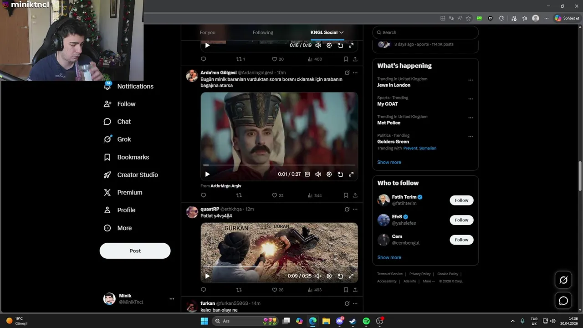
Task: Click the Search input field
Action: [425, 32]
